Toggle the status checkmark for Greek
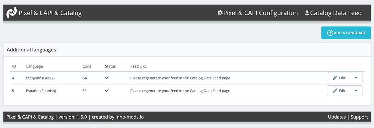The image size is (374, 128). (107, 78)
